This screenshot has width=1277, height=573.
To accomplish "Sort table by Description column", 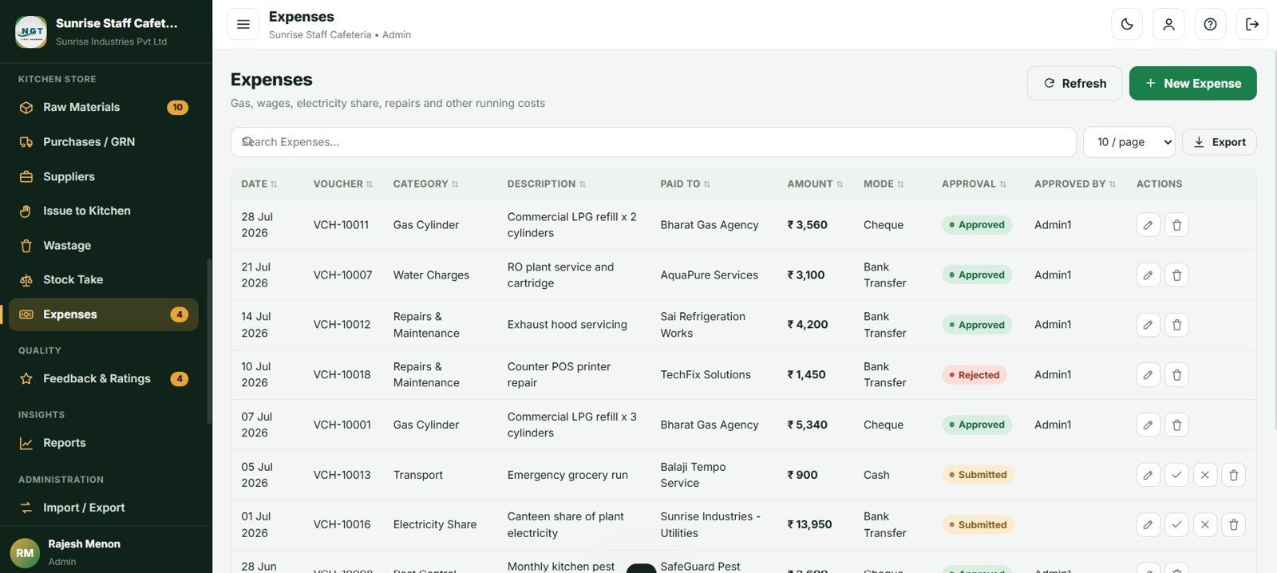I will tap(547, 184).
